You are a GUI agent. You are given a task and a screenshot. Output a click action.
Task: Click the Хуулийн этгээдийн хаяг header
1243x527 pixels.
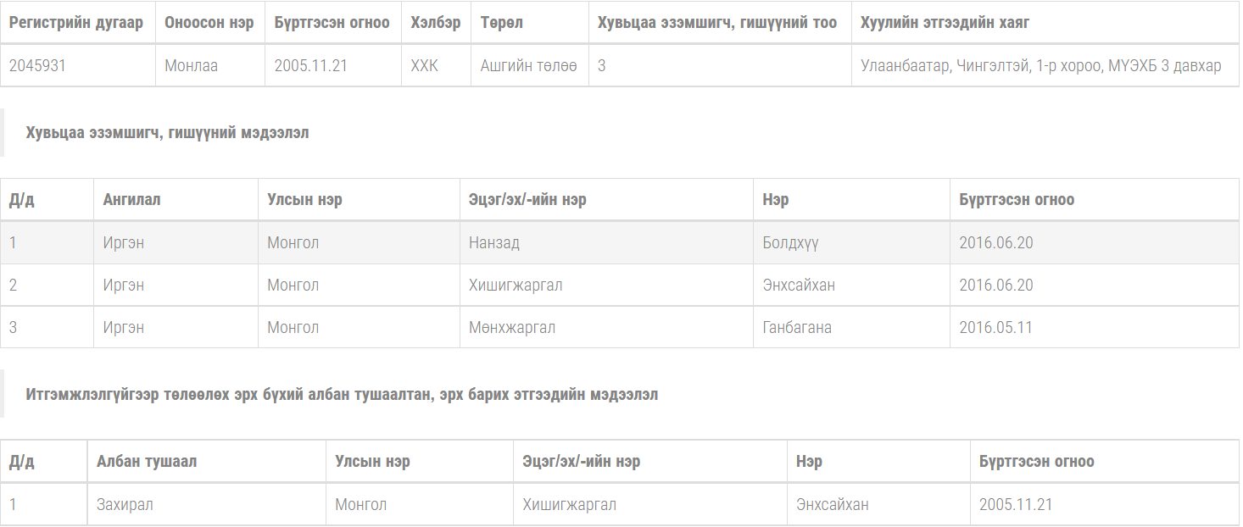[x=945, y=22]
